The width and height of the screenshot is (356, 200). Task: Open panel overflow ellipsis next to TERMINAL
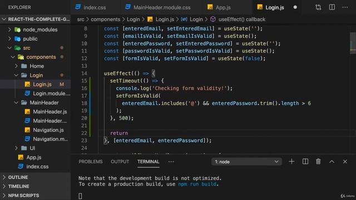click(x=171, y=162)
